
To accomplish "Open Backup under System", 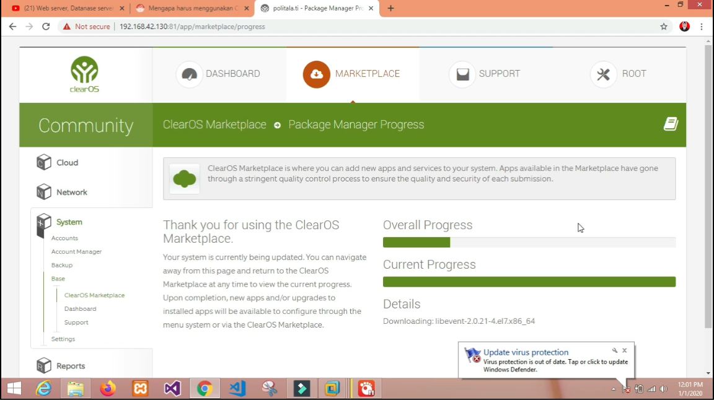I will click(62, 265).
